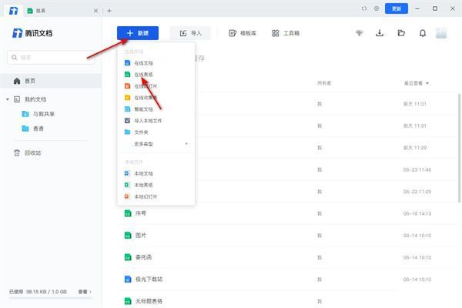Click the 搜索 search input field
Image resolution: width=462 pixels, height=308 pixels.
click(51, 57)
